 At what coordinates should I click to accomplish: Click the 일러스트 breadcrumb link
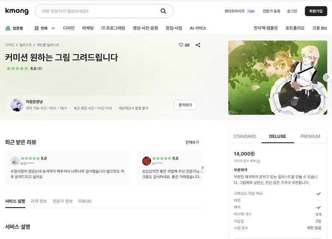pyautogui.click(x=25, y=45)
